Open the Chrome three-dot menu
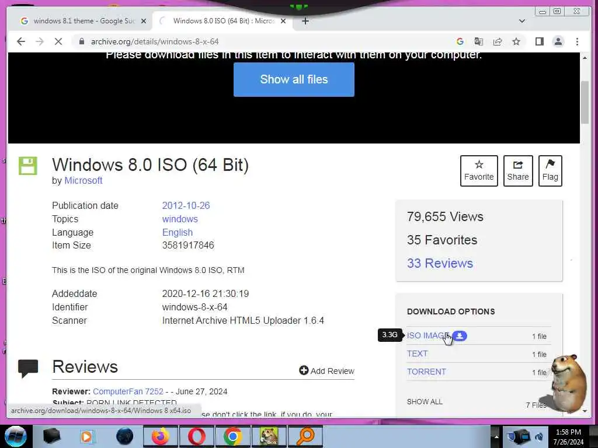The image size is (598, 448). 577,41
